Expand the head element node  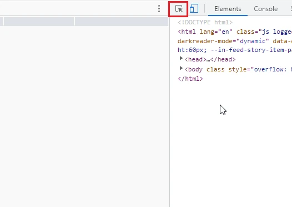pos(181,59)
